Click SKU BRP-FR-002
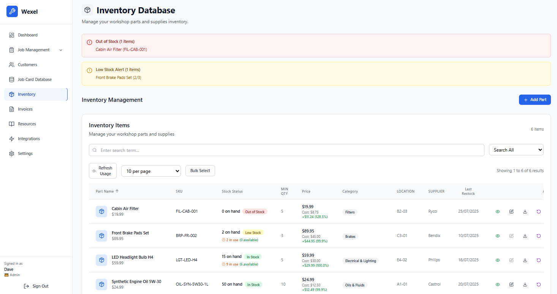The image size is (557, 294). click(x=186, y=236)
